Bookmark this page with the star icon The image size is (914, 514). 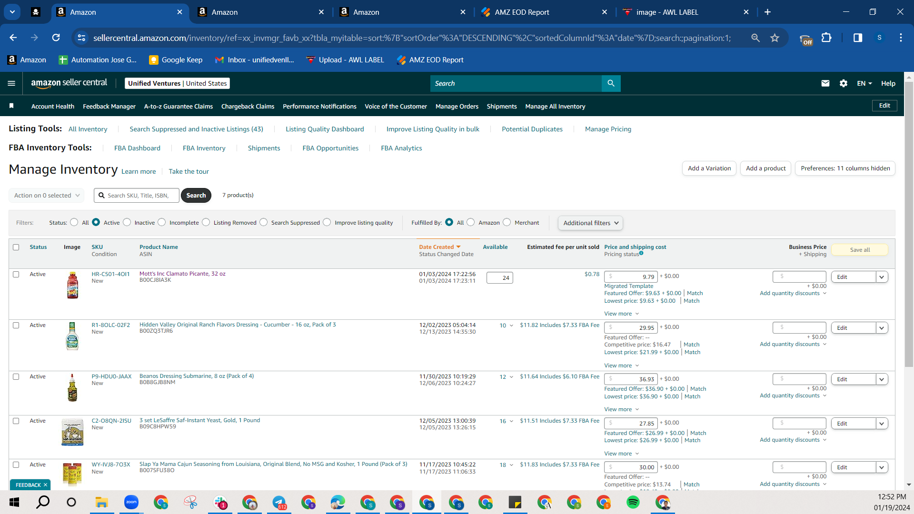point(775,38)
